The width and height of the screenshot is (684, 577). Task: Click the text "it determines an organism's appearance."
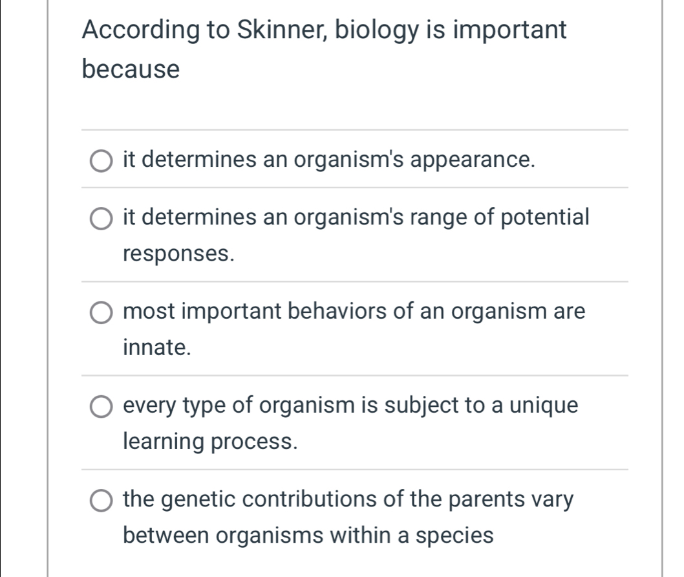(x=329, y=159)
